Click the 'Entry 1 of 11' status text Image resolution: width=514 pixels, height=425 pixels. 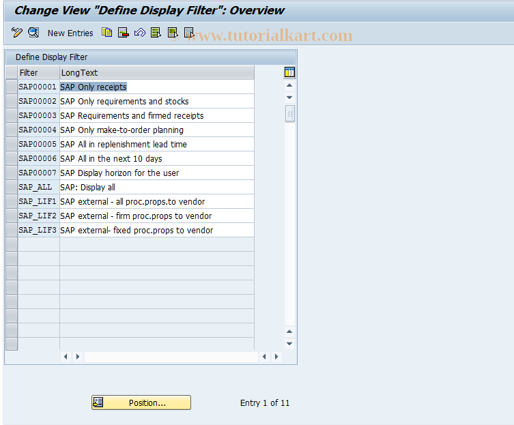pyautogui.click(x=265, y=402)
